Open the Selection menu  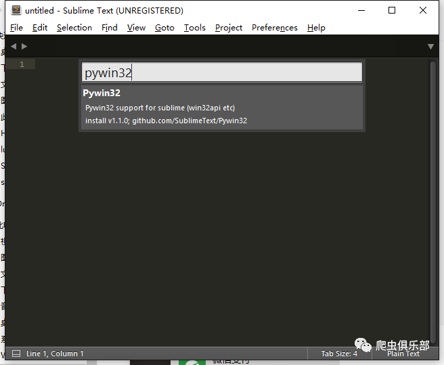tap(74, 28)
